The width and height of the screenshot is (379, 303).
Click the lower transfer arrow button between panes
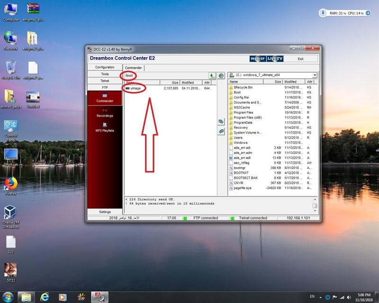pyautogui.click(x=221, y=132)
